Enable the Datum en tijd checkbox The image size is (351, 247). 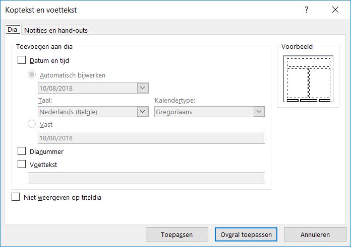[22, 60]
